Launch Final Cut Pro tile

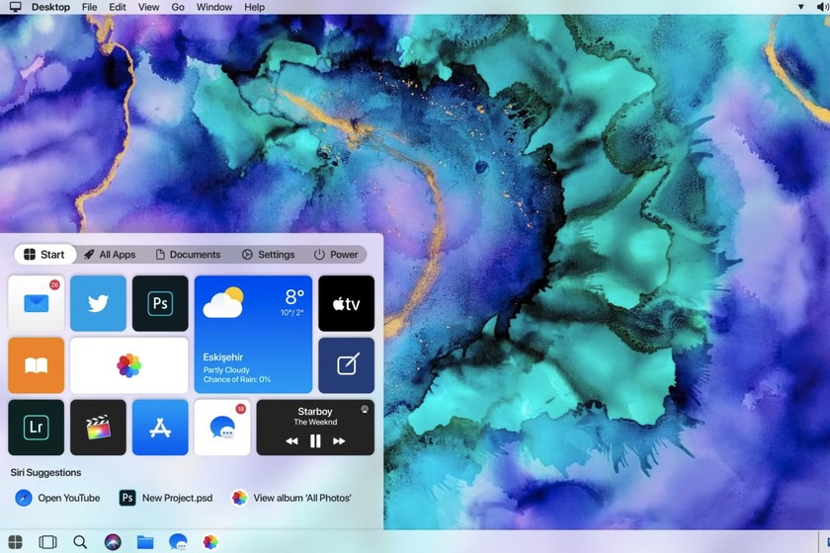98,428
